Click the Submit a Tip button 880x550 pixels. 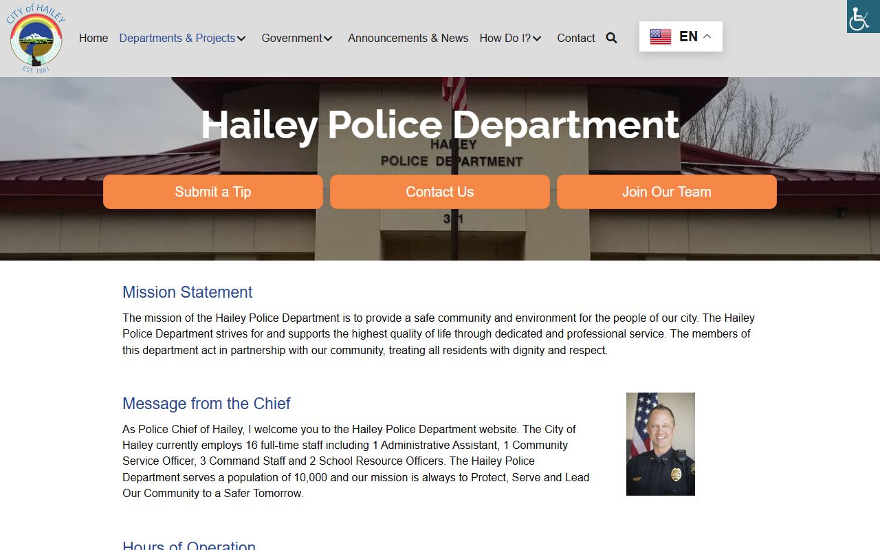[x=213, y=192]
